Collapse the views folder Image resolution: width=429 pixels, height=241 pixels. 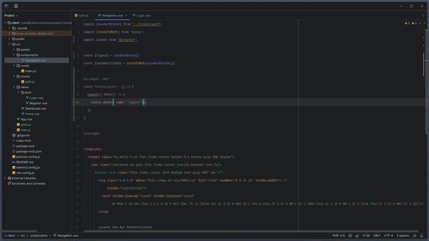point(14,87)
